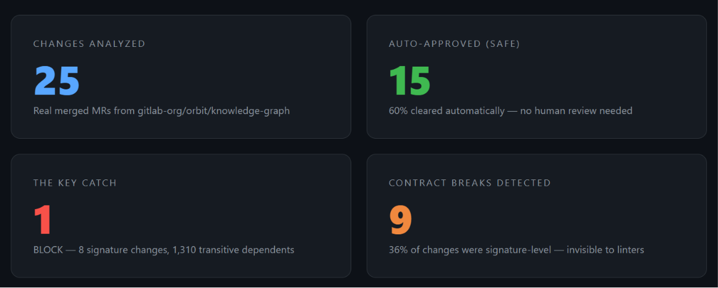Select the red number 1
Screen dimensions: 718x288
(x=43, y=220)
